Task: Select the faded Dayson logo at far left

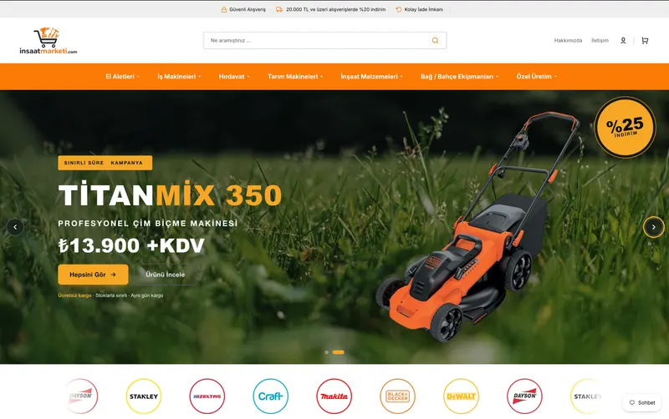Action: (80, 396)
